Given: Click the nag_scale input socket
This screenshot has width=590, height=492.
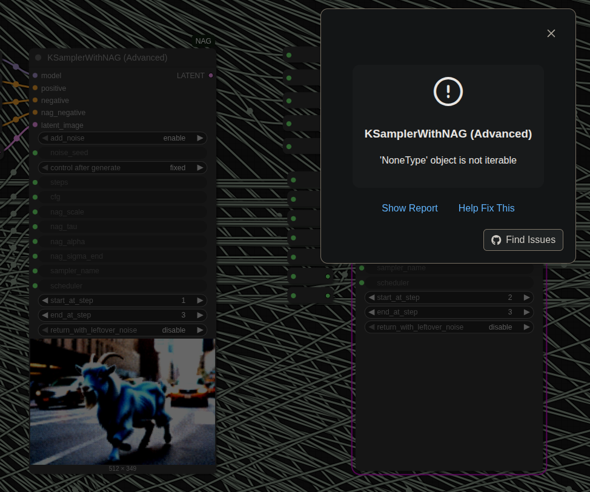Looking at the screenshot, I should click(x=35, y=212).
